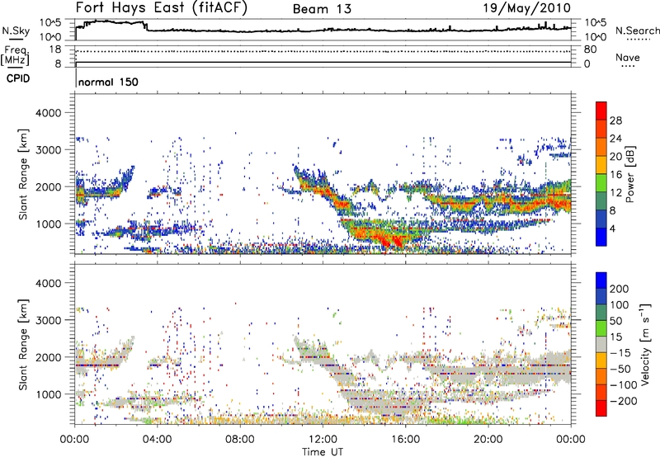Click the '80' Nave axis tick

(590, 49)
